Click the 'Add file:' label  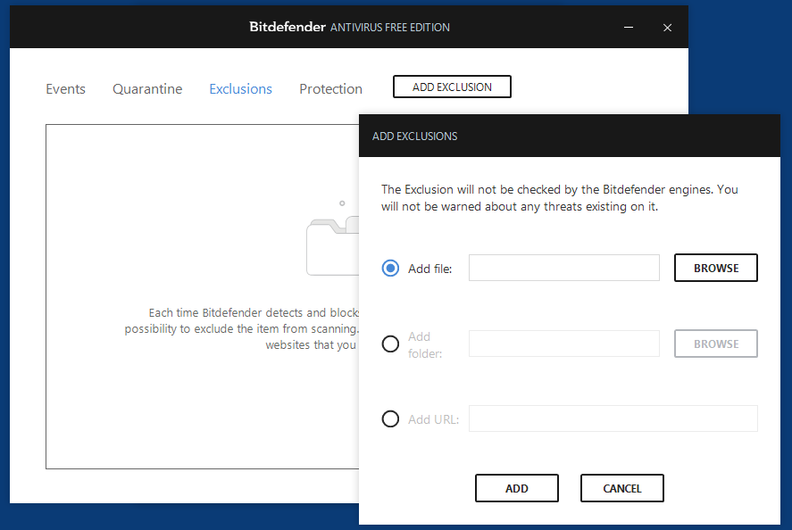tap(429, 269)
